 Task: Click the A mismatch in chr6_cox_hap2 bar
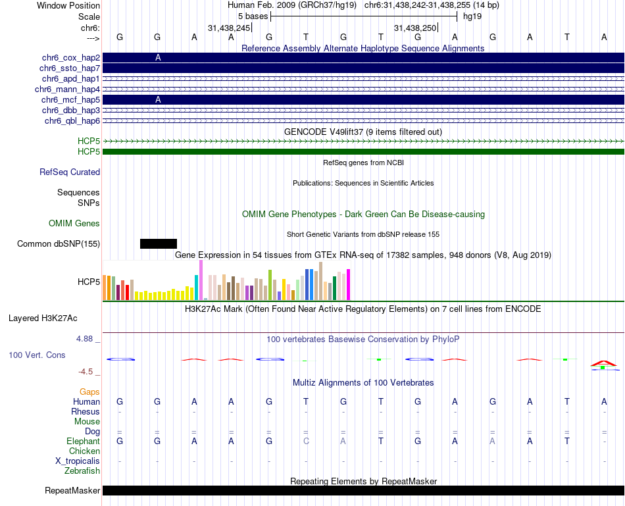tap(158, 58)
